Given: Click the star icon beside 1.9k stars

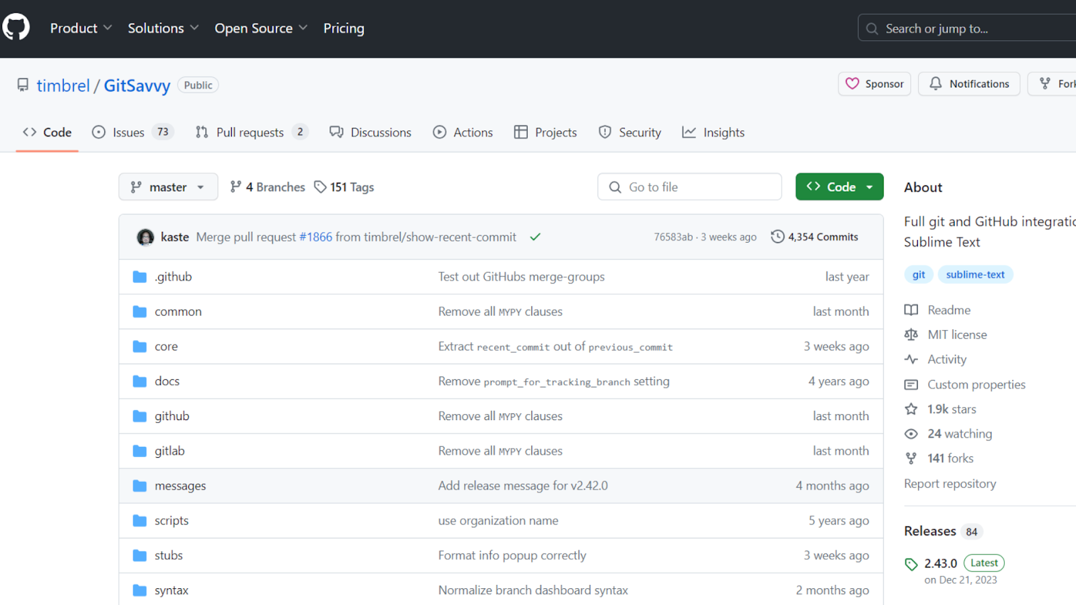Looking at the screenshot, I should [x=911, y=409].
